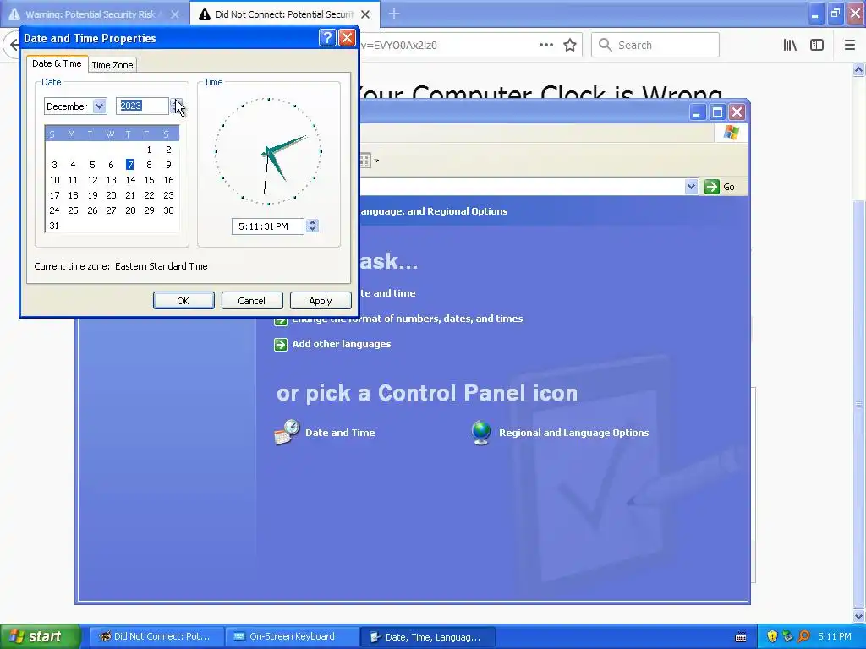Click the year spinner next to 2023
The width and height of the screenshot is (866, 649).
tap(175, 106)
